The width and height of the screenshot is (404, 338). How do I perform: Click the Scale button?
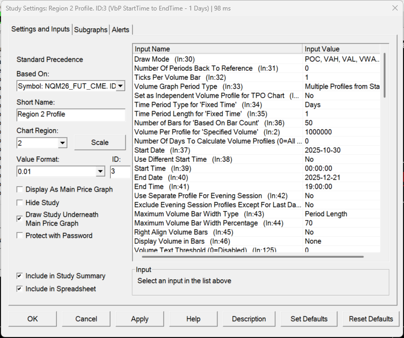(x=100, y=142)
